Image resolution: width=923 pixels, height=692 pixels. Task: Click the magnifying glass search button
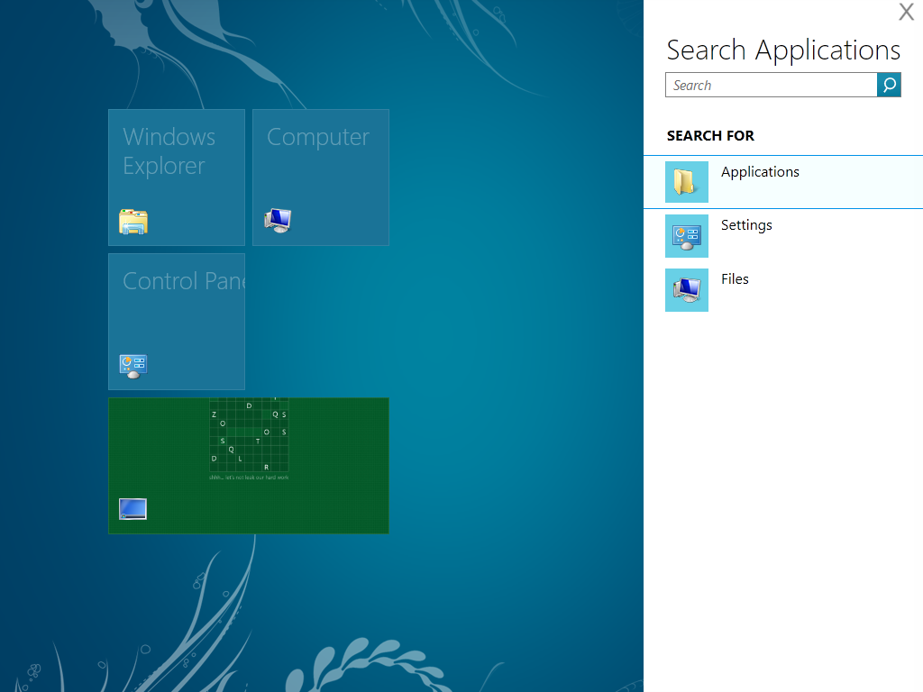pos(889,86)
